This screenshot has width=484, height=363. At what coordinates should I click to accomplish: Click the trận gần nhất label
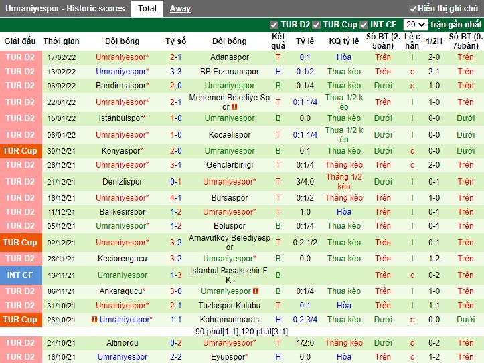(456, 25)
